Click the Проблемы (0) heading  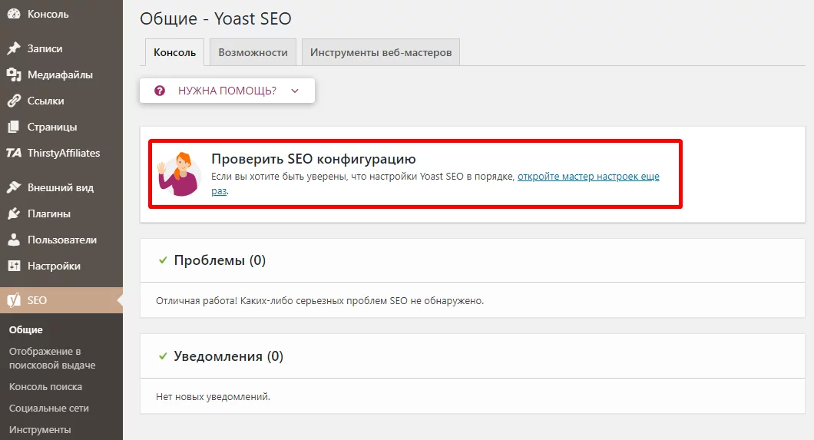[x=220, y=260]
